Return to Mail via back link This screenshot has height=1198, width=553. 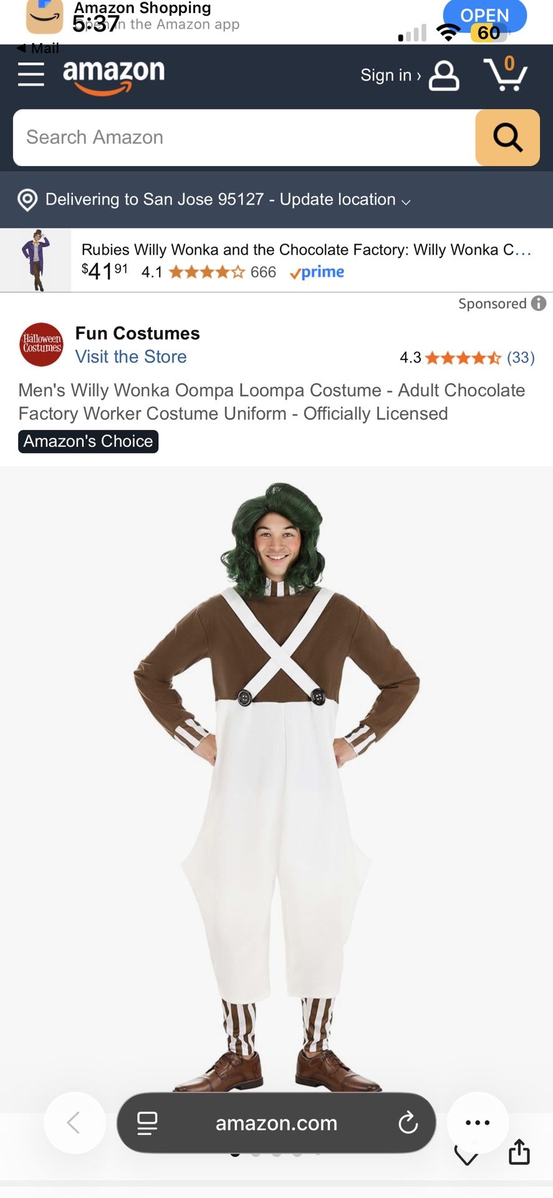point(38,48)
